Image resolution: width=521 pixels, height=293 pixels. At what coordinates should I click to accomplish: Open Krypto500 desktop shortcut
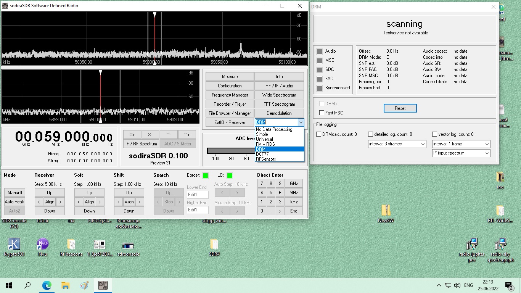(14, 245)
